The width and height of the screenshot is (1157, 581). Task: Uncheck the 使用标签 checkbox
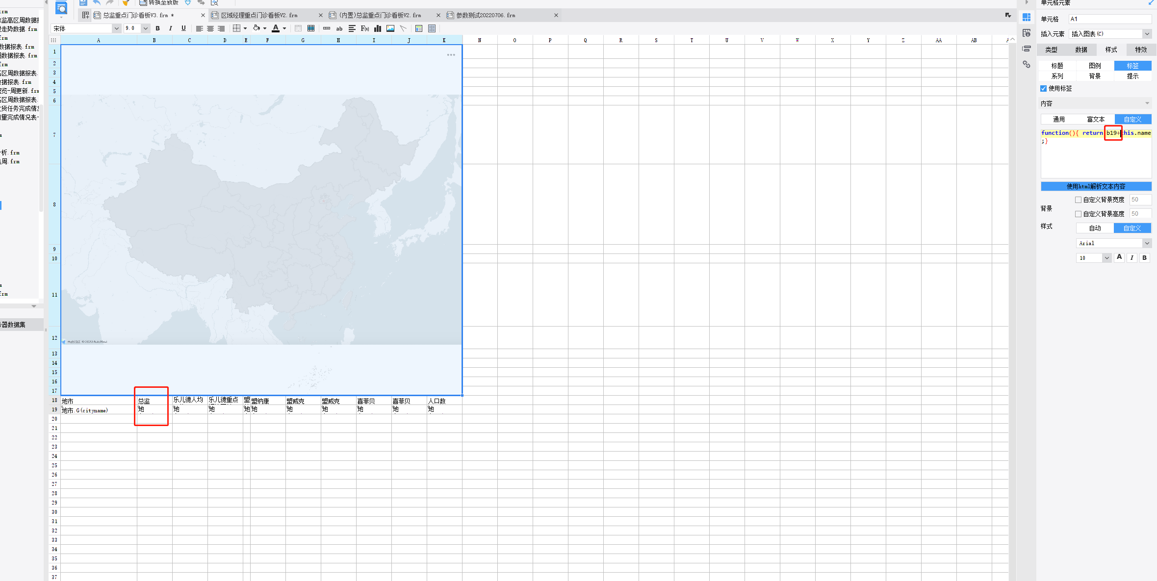point(1043,89)
